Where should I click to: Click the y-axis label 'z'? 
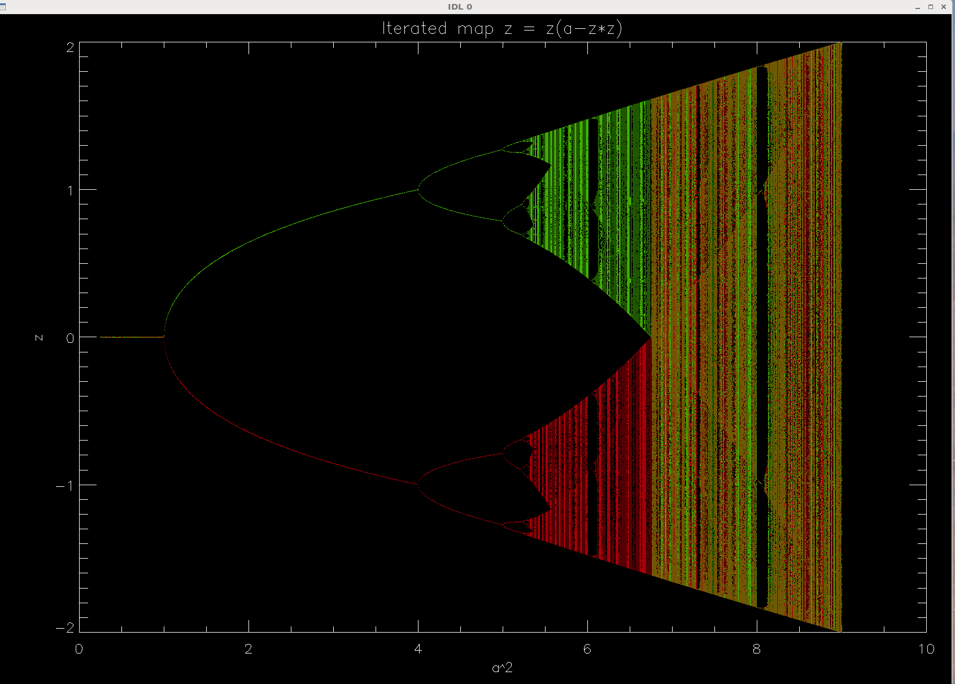pyautogui.click(x=38, y=338)
